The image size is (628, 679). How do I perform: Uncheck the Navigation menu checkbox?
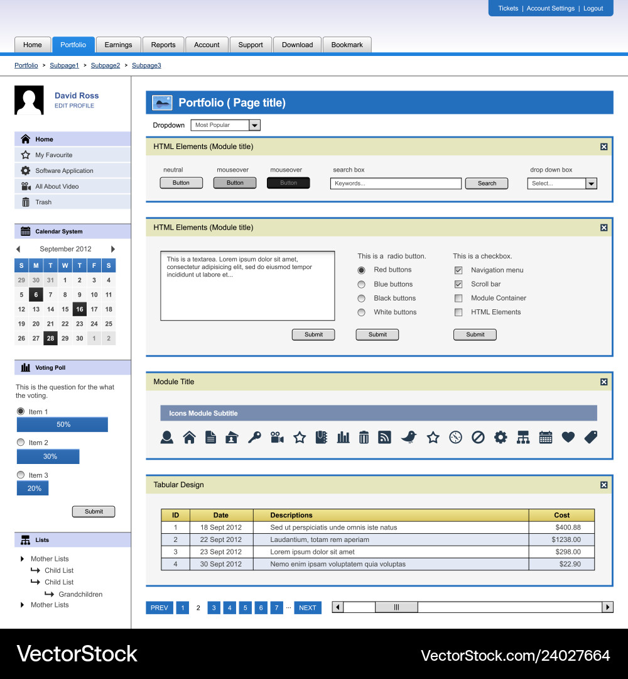[x=458, y=270]
